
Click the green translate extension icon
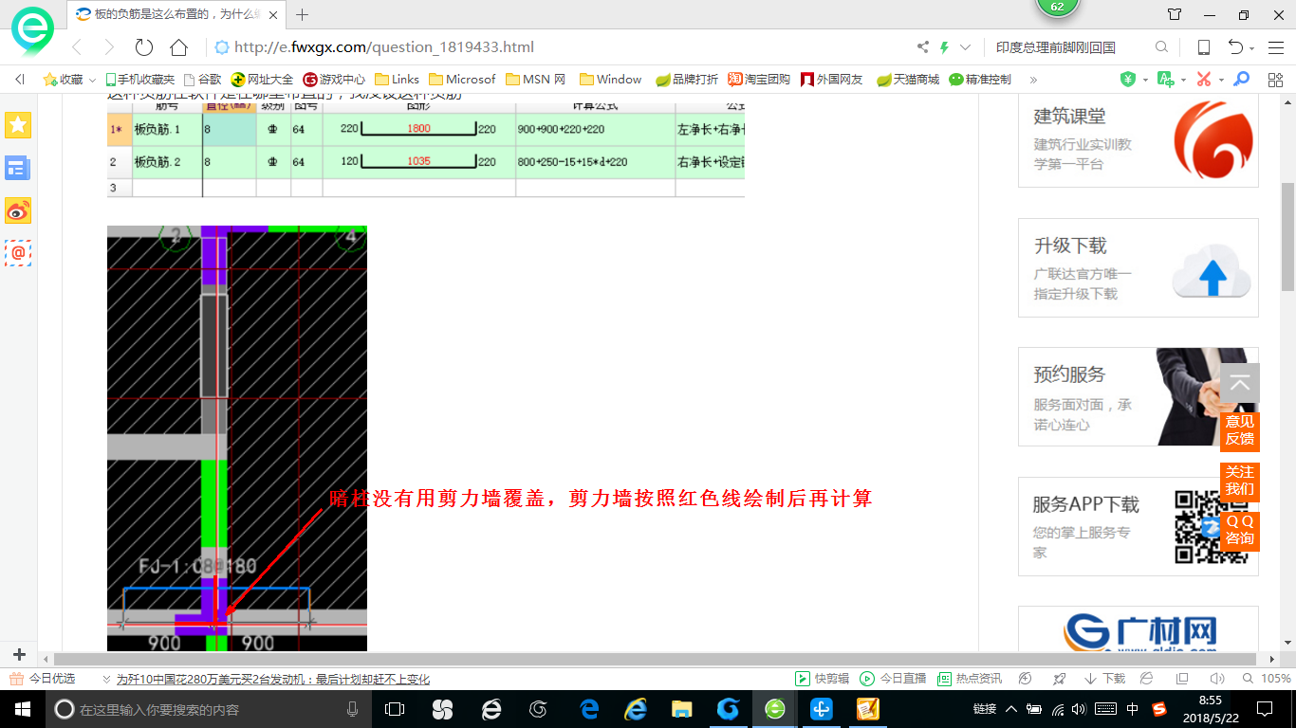click(1166, 80)
